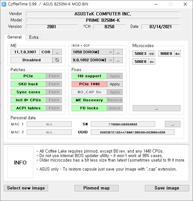Click the ME state Disabled field

point(31,60)
